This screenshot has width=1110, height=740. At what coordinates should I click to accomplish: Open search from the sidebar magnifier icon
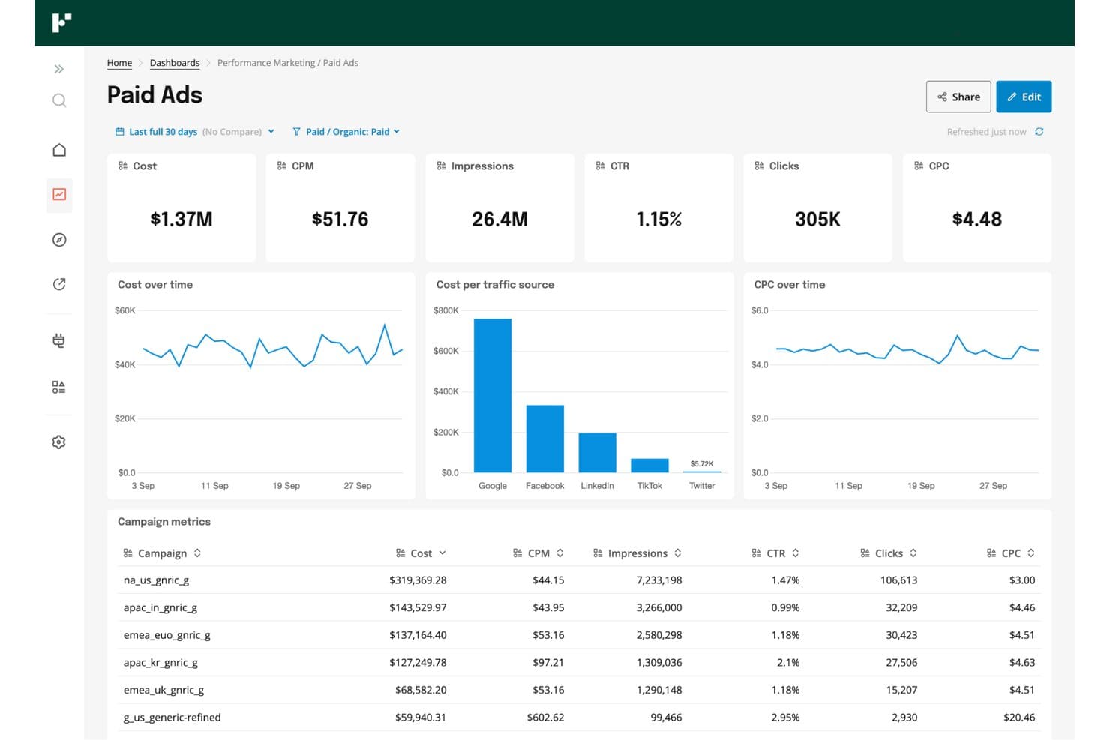pyautogui.click(x=59, y=100)
